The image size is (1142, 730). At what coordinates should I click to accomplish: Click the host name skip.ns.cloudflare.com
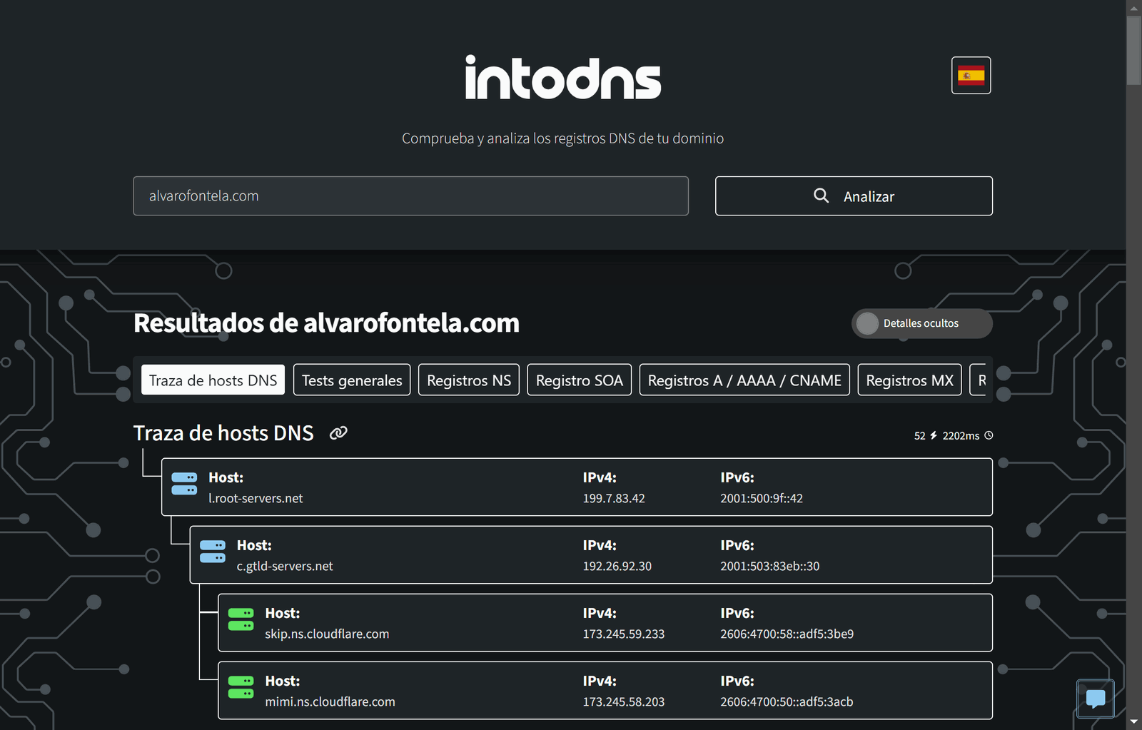327,634
